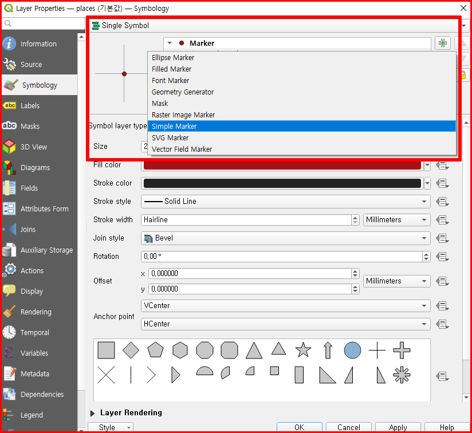Image resolution: width=472 pixels, height=433 pixels.
Task: Open the Stroke style Solid Line dropdown
Action: (285, 202)
